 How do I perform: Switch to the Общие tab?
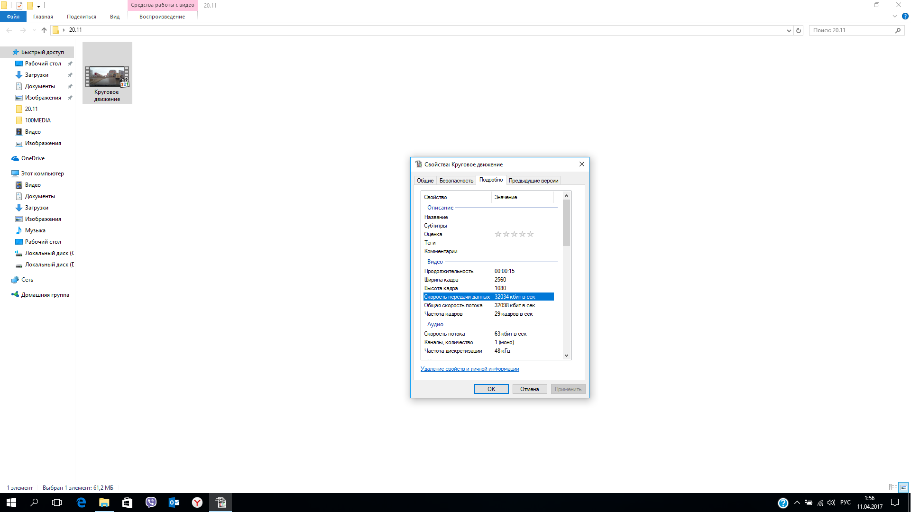(x=425, y=181)
